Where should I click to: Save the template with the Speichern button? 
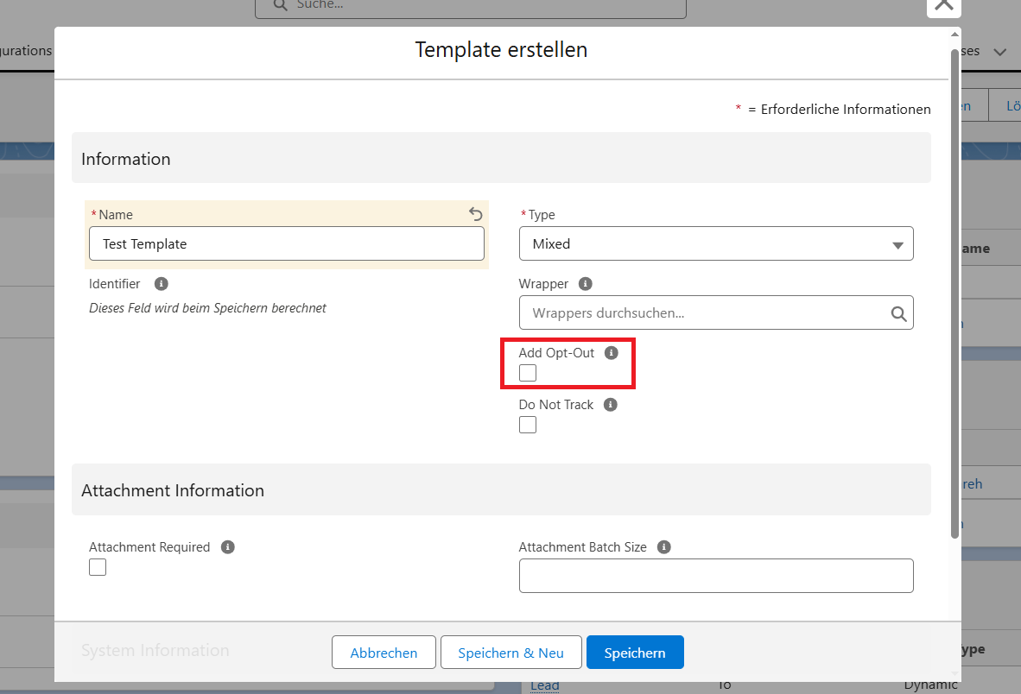click(x=635, y=653)
